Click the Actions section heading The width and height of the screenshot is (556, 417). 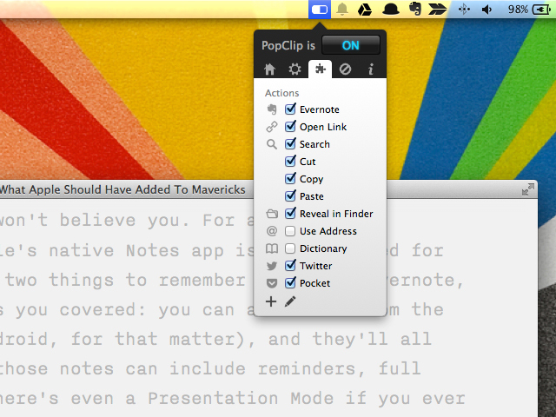[281, 93]
